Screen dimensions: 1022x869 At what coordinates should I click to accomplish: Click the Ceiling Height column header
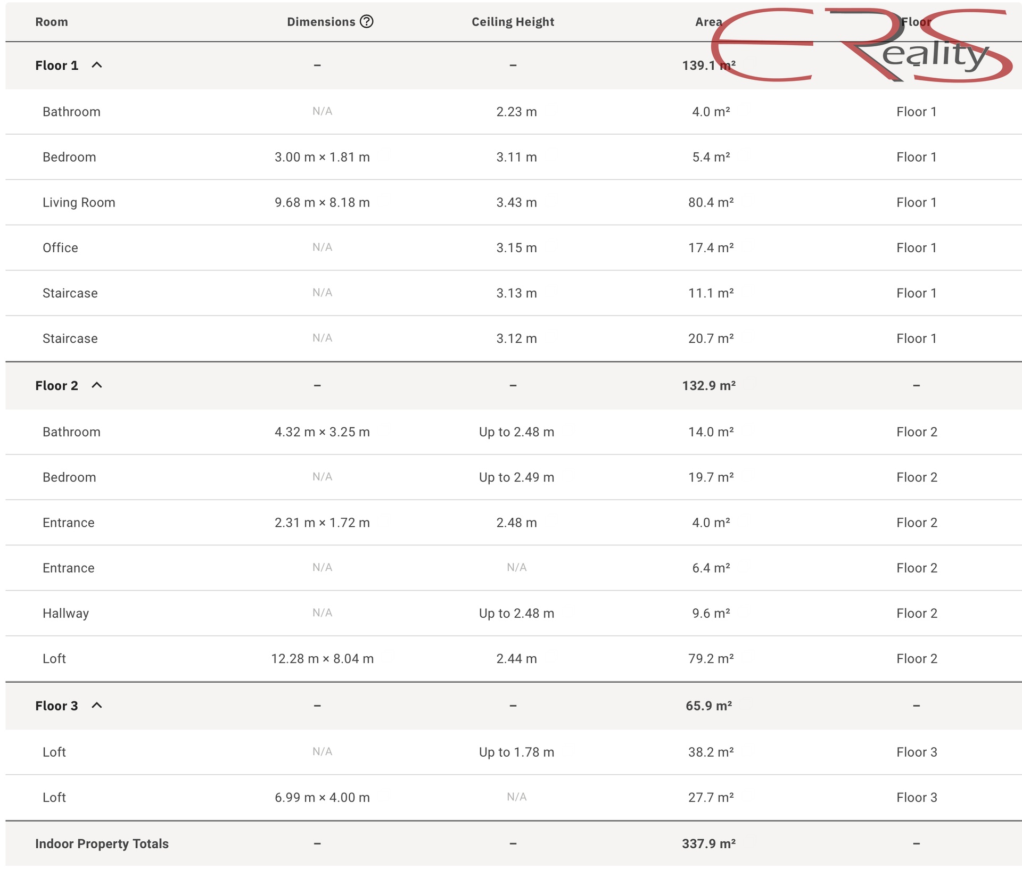pos(513,22)
